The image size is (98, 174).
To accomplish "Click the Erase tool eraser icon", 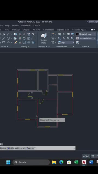I will [x=15, y=42].
